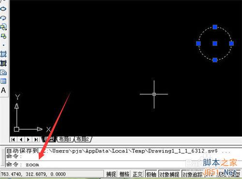242x179 pixels.
Task: Toggle 栅格 grid display in status bar
Action: pos(124,174)
